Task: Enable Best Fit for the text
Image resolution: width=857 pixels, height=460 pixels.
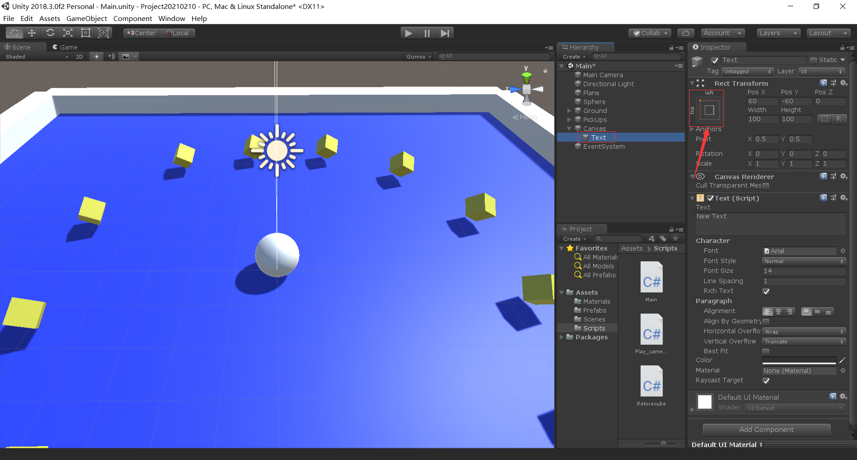Action: (766, 351)
